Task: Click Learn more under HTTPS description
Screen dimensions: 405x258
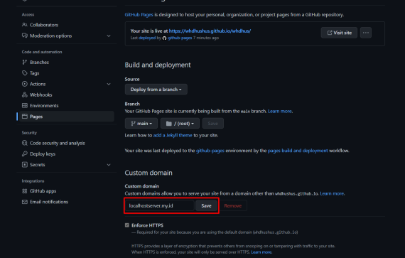Action: click(261, 252)
